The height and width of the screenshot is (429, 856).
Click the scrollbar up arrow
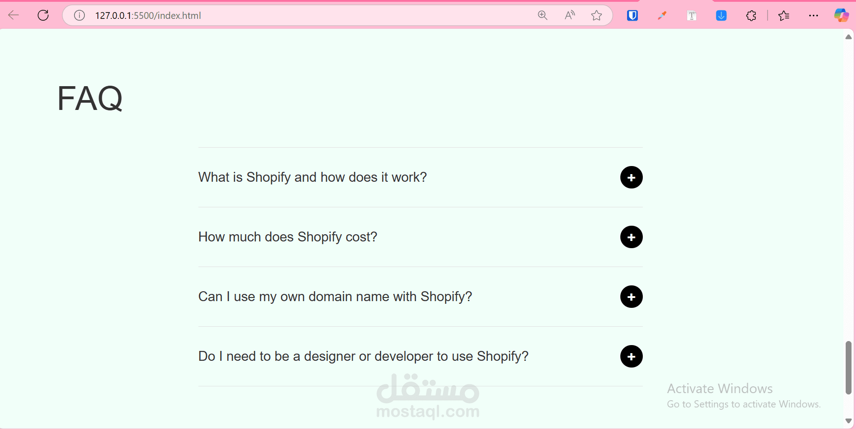coord(848,37)
